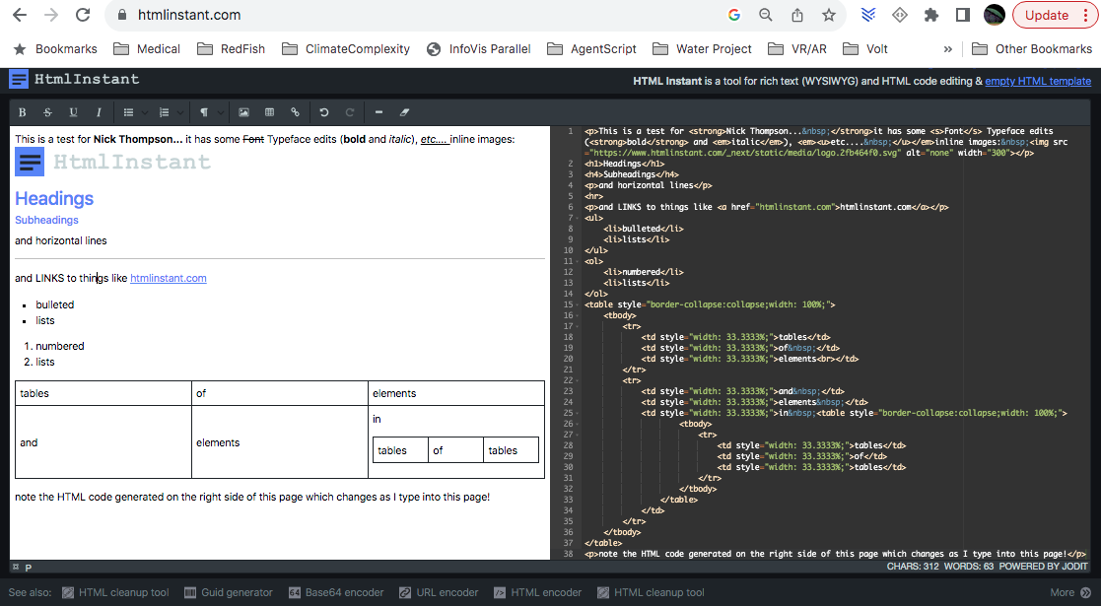Open the Guid generator tool
Screen dimensions: 1101x606
[x=229, y=592]
